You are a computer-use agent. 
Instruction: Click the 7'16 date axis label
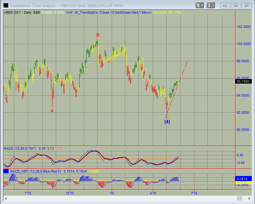point(194,193)
